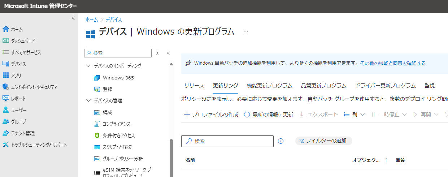Click Microsoft Intune 管理センター title
Viewport: 448px width, 177px height.
click(x=40, y=6)
